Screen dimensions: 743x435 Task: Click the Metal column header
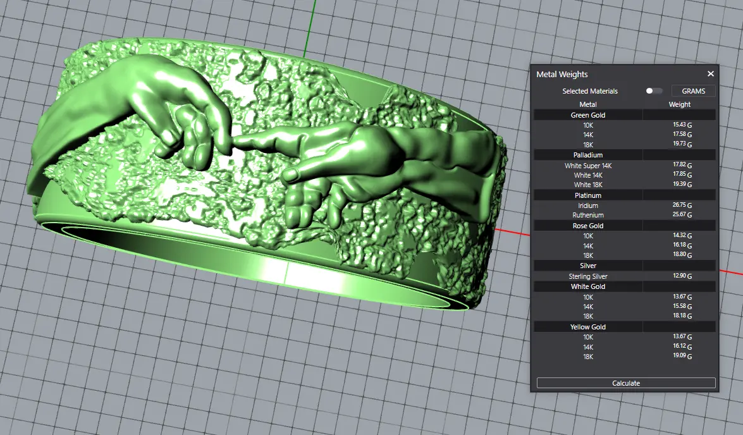click(x=587, y=104)
